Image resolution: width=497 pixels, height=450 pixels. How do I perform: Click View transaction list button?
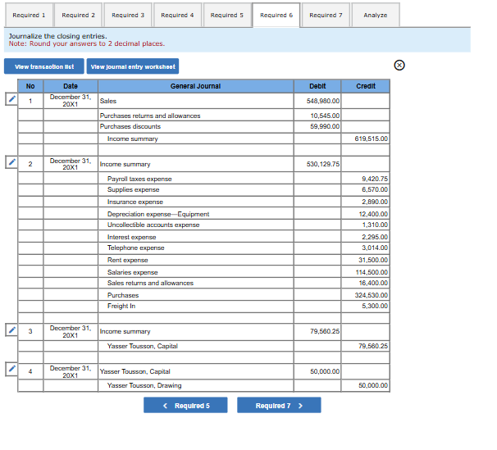tap(44, 66)
